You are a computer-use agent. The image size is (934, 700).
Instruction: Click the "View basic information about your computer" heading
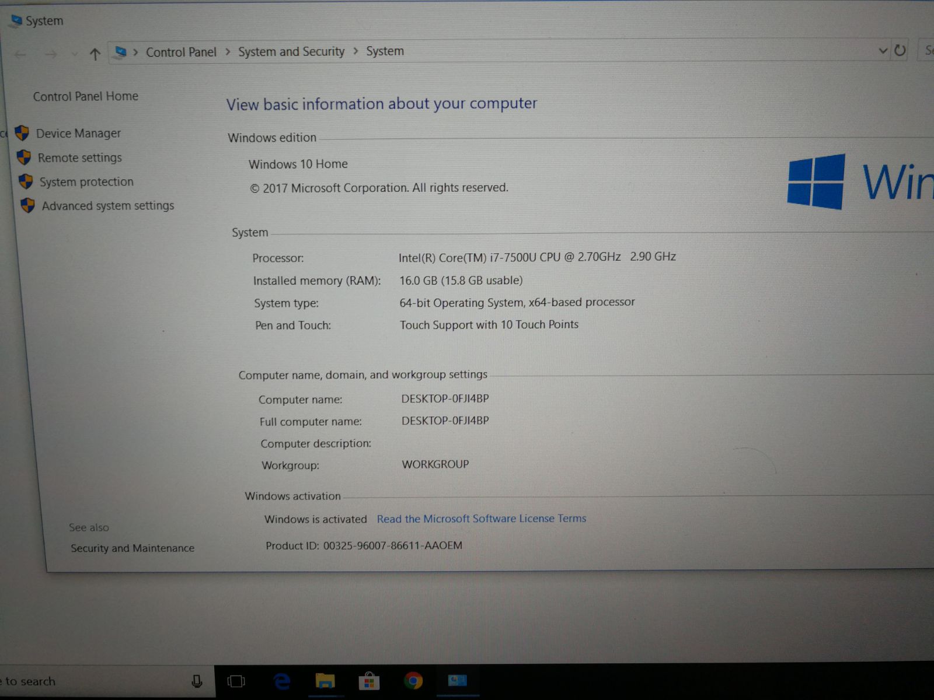[382, 104]
